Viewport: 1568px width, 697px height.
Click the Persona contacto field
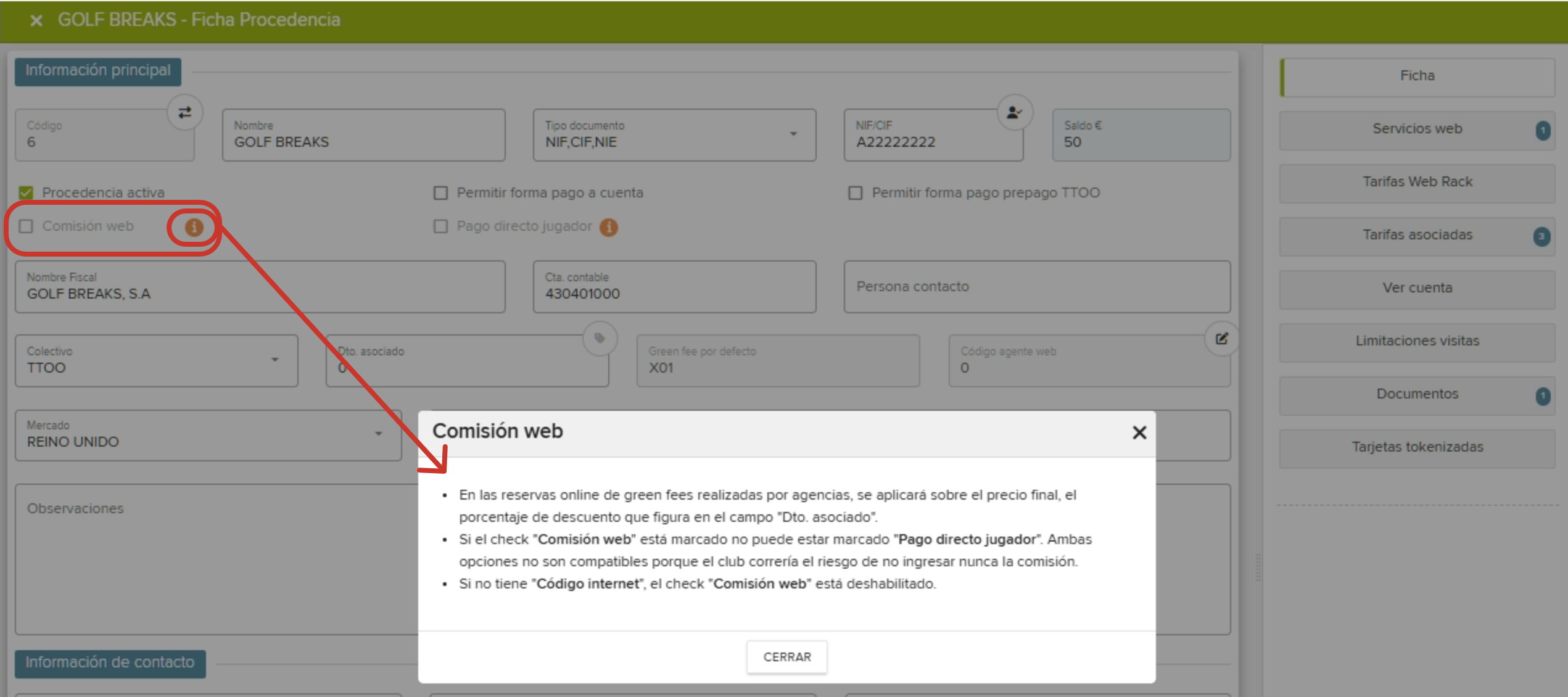(x=1037, y=287)
